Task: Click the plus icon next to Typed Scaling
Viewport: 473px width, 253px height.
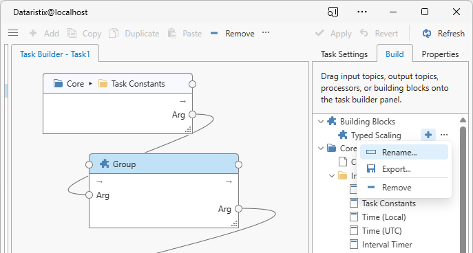Action: click(428, 135)
